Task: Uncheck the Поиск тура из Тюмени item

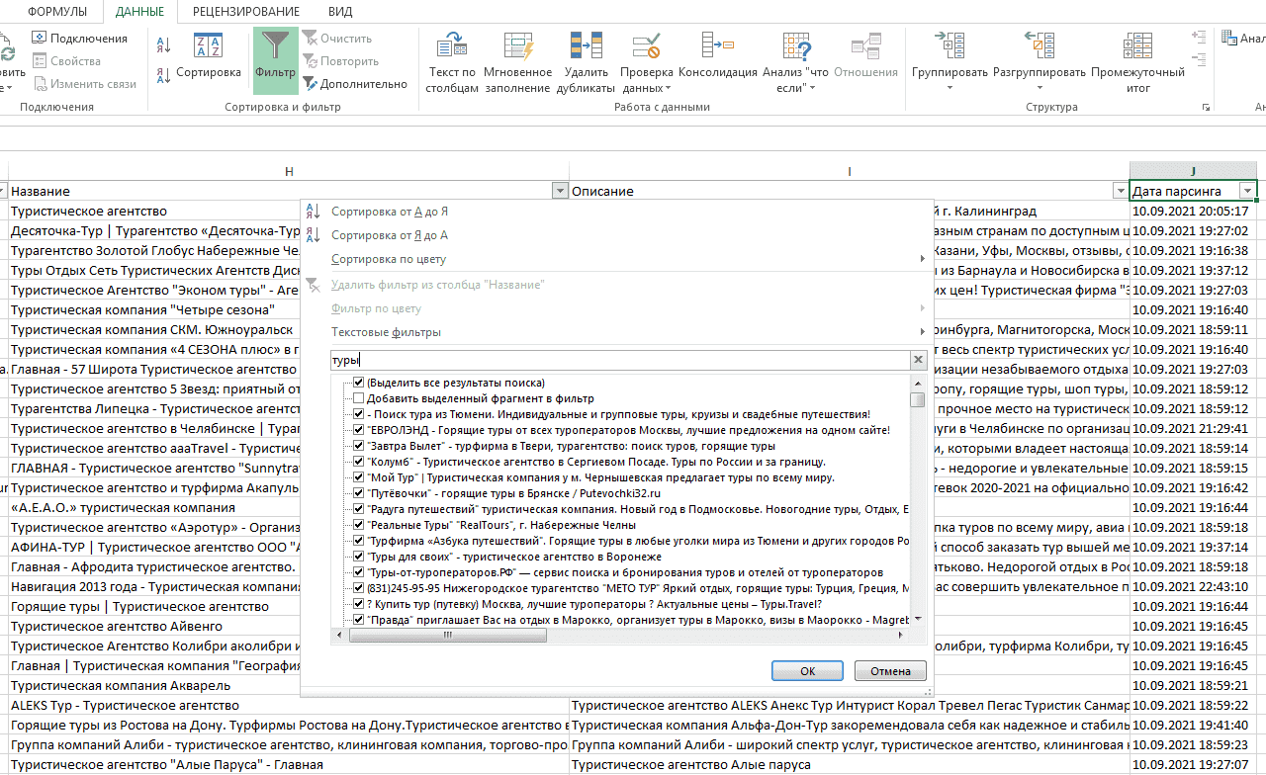Action: tap(359, 414)
